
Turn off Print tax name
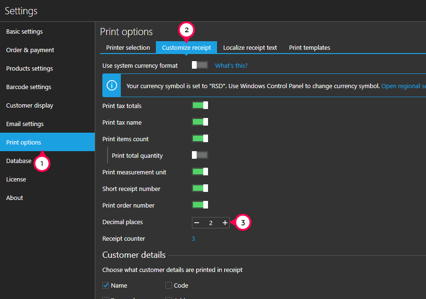coord(199,122)
